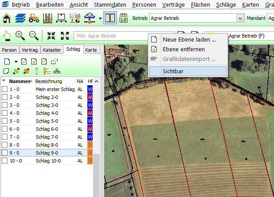
Task: Activate the hand pointer pan tool
Action: (7, 36)
